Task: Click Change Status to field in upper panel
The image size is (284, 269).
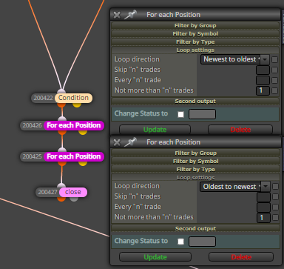Action: coord(202,114)
